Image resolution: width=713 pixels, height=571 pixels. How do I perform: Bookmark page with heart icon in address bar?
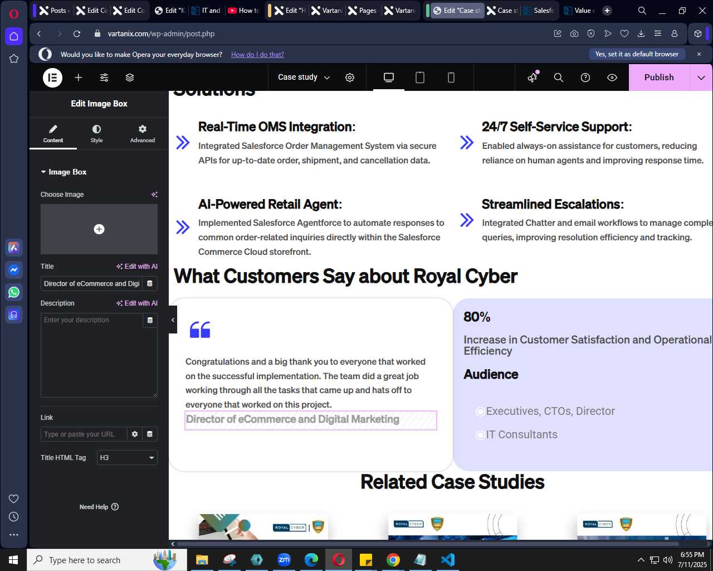click(x=624, y=34)
